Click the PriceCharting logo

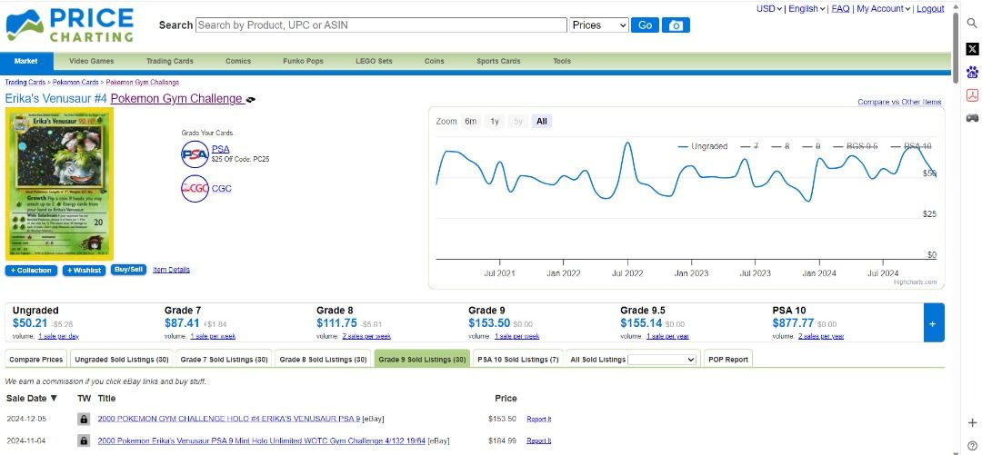point(69,25)
